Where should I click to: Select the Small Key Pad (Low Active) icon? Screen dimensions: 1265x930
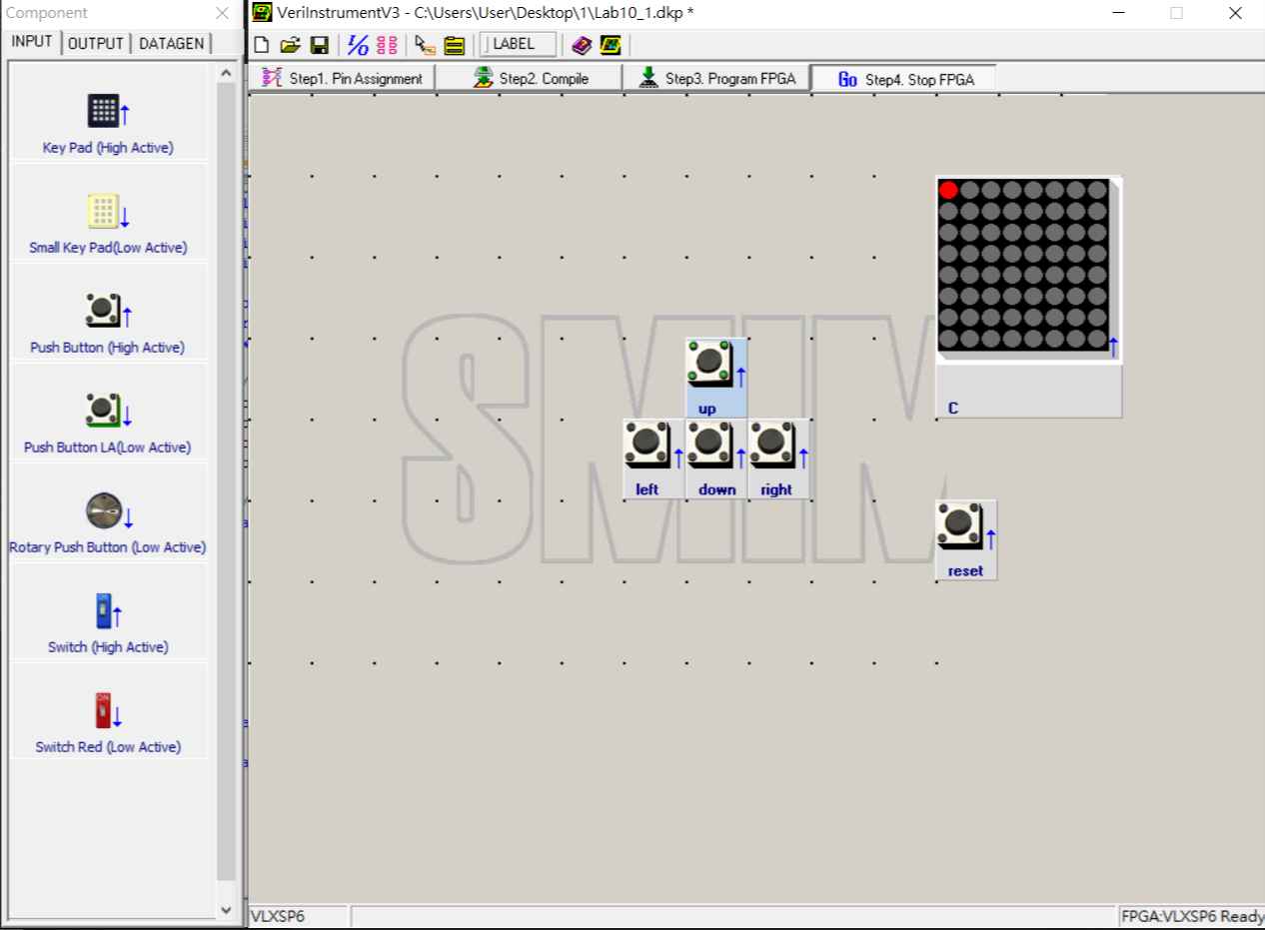coord(108,211)
